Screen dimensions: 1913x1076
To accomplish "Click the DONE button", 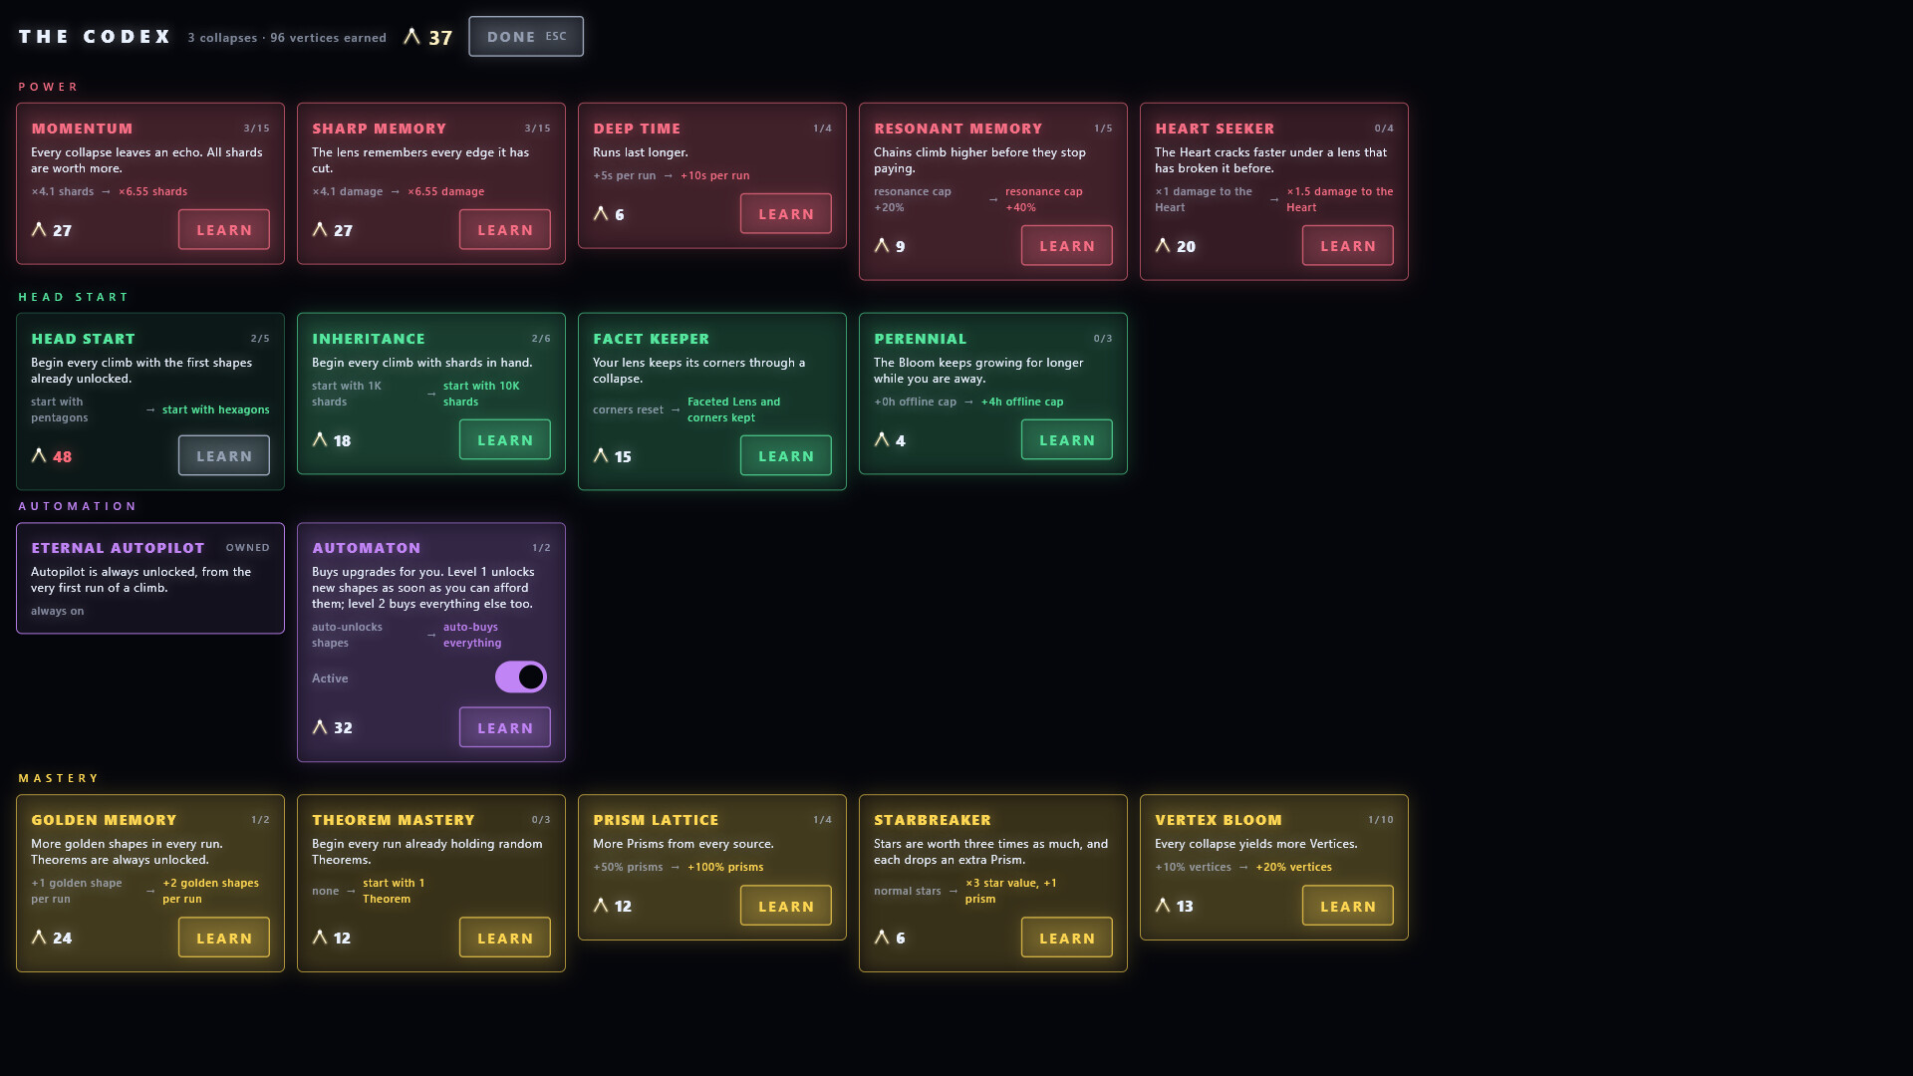I will point(526,37).
